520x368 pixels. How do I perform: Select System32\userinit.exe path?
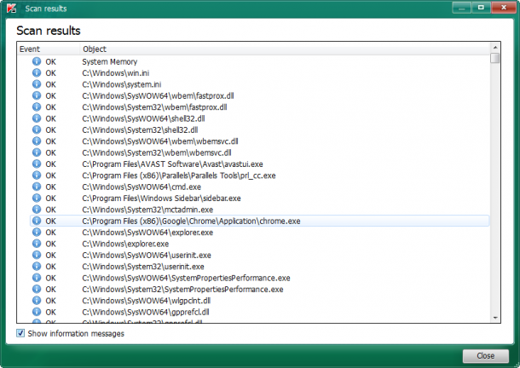coord(143,267)
